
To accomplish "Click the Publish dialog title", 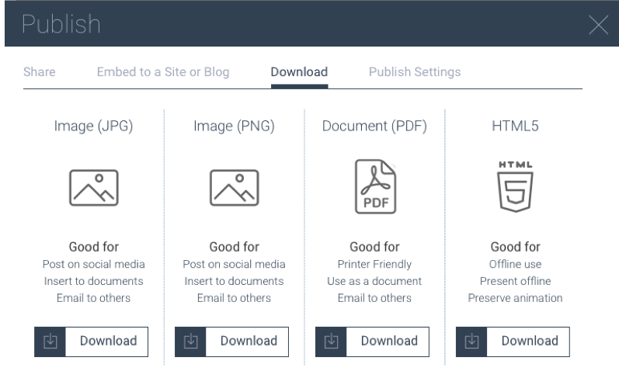I will pos(61,25).
